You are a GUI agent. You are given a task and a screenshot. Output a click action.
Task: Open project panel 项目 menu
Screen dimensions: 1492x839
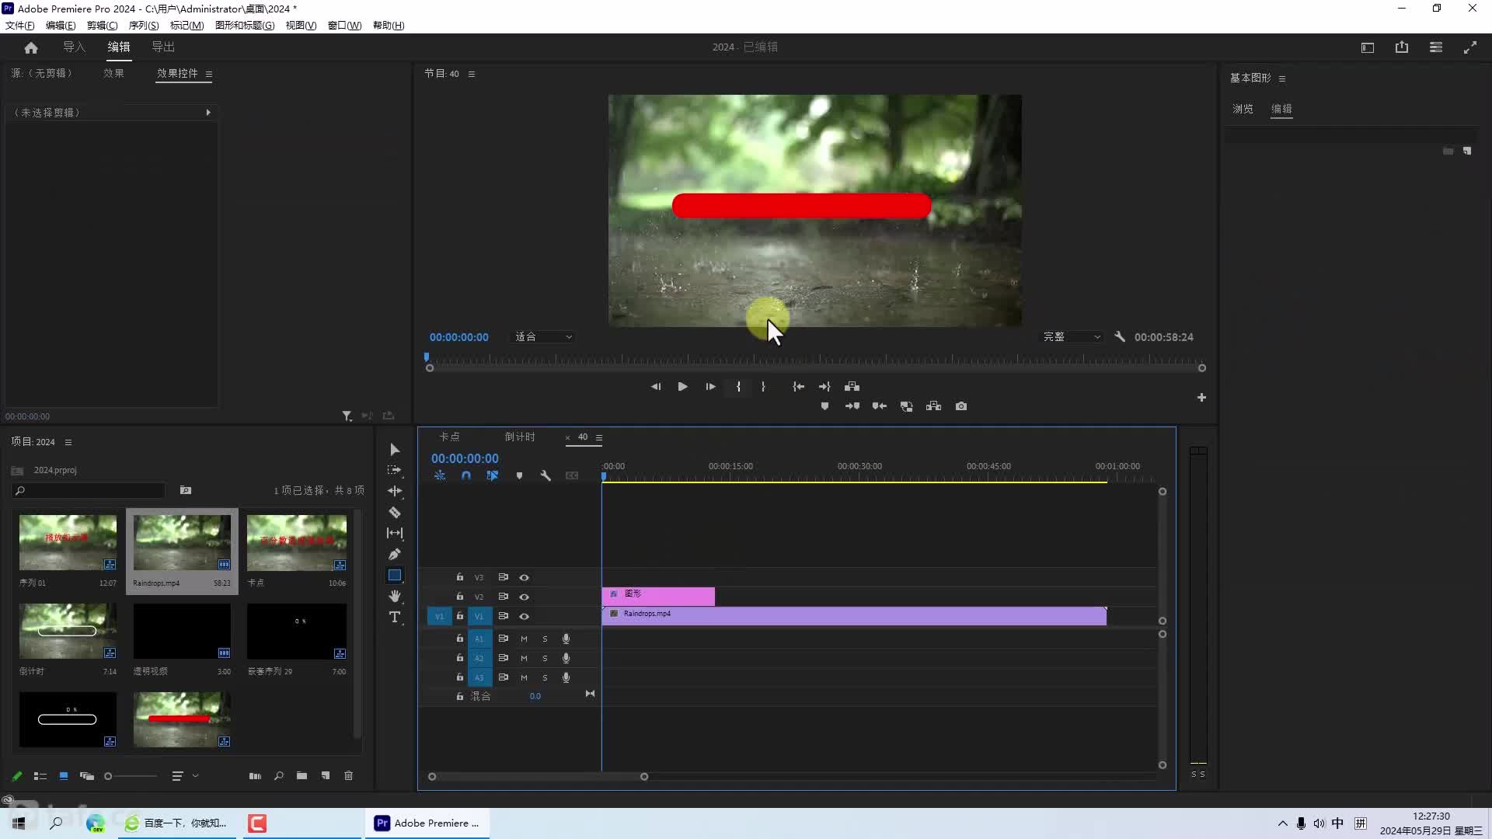tap(68, 443)
